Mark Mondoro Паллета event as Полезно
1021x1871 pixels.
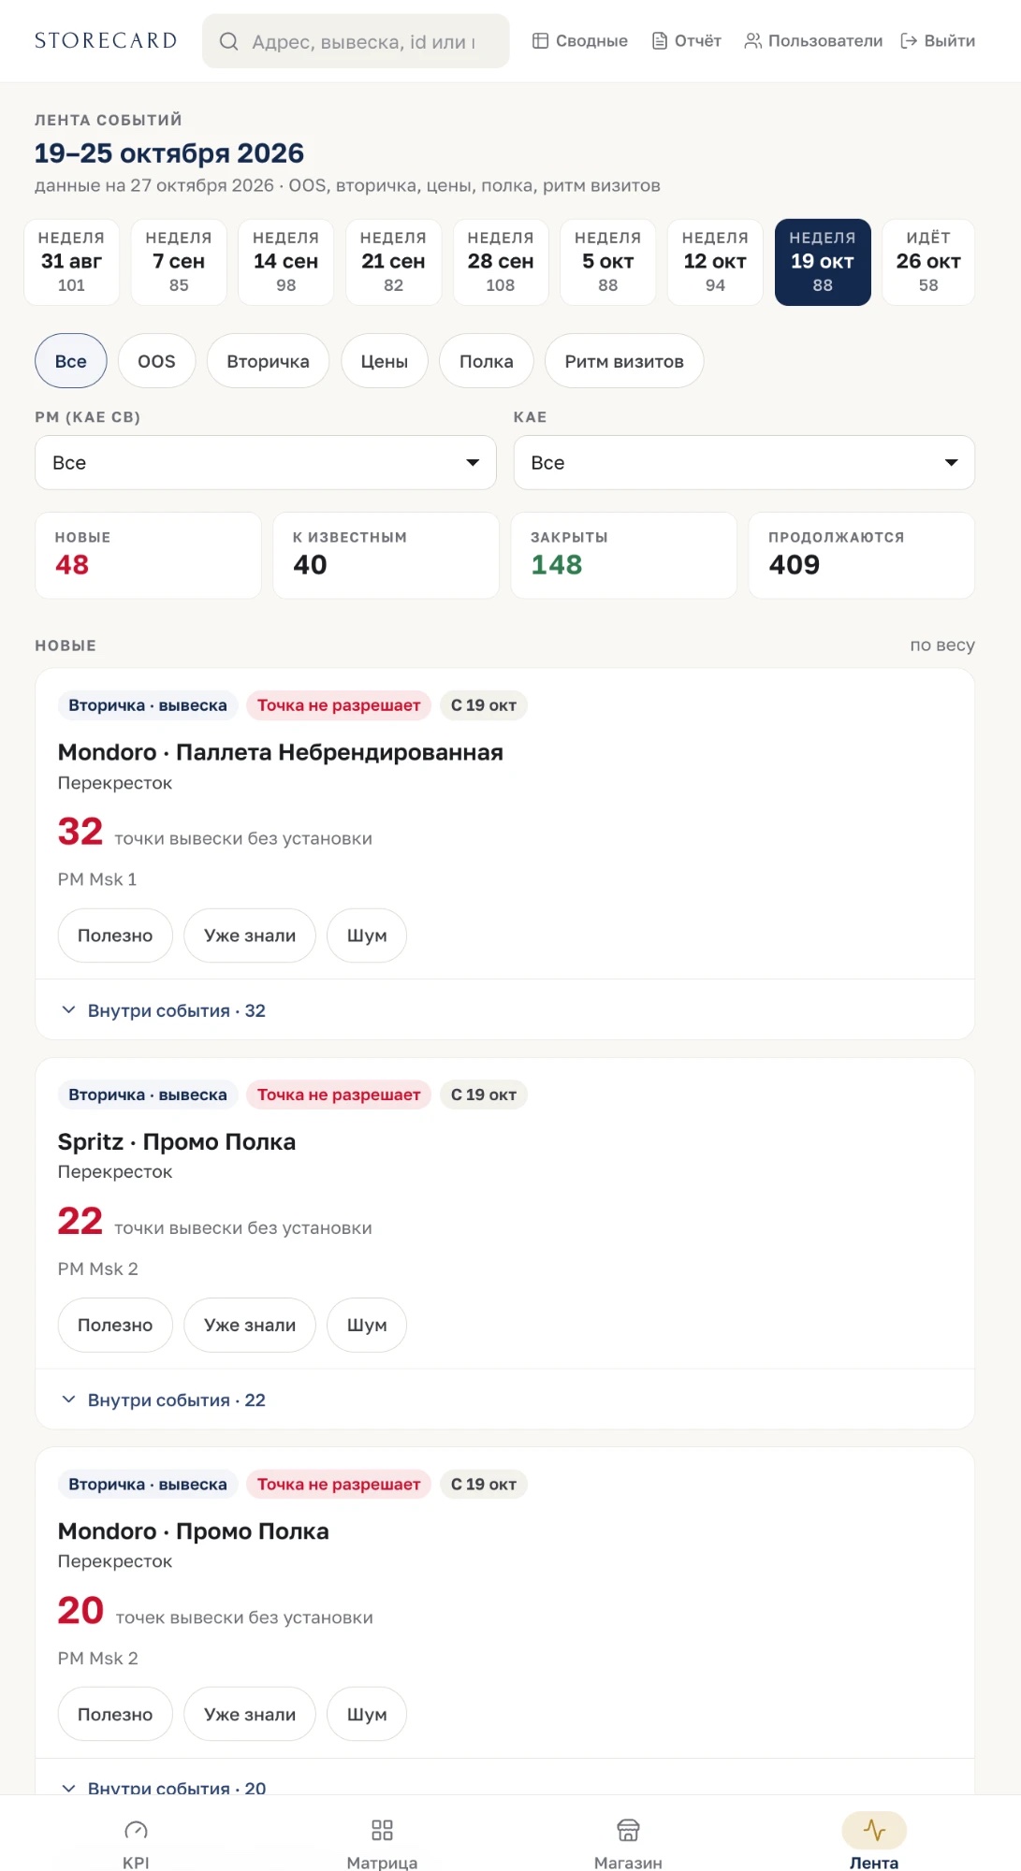click(115, 935)
